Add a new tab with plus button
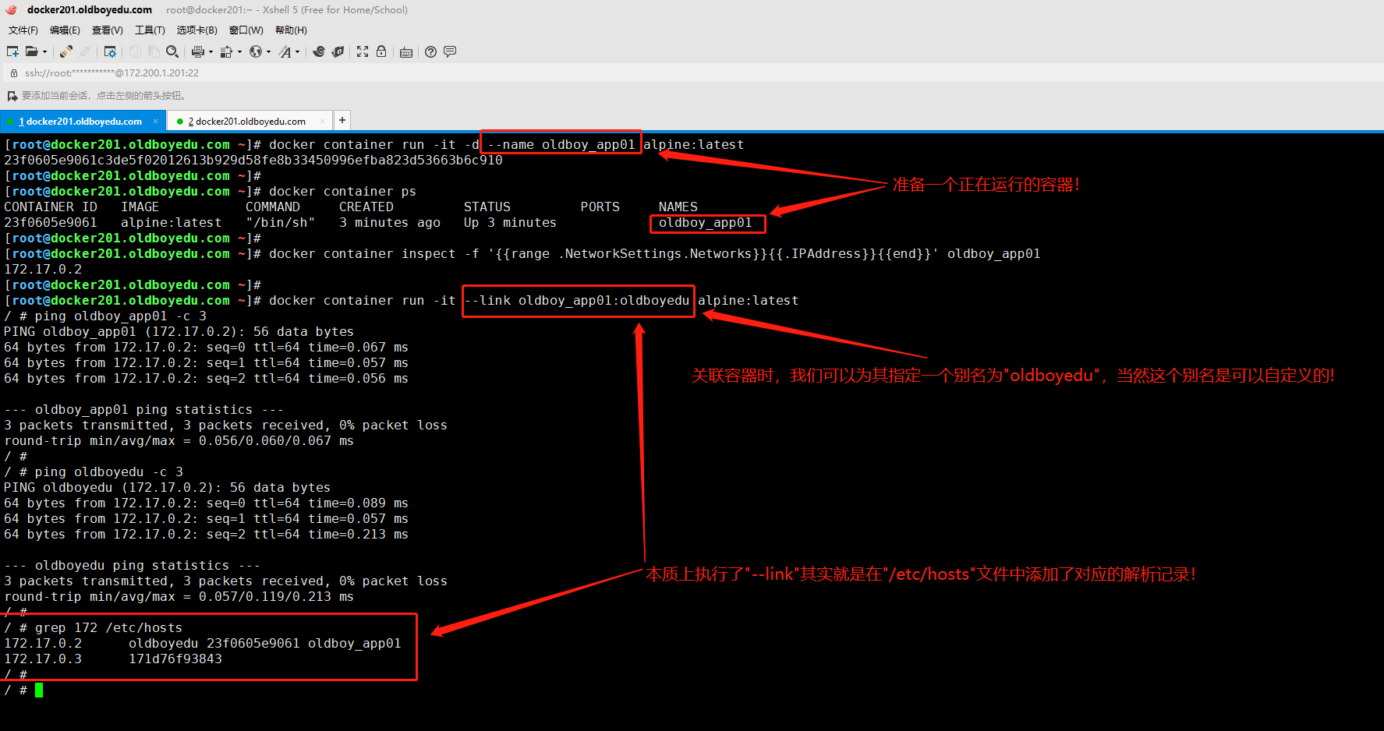This screenshot has height=731, width=1384. pos(342,120)
